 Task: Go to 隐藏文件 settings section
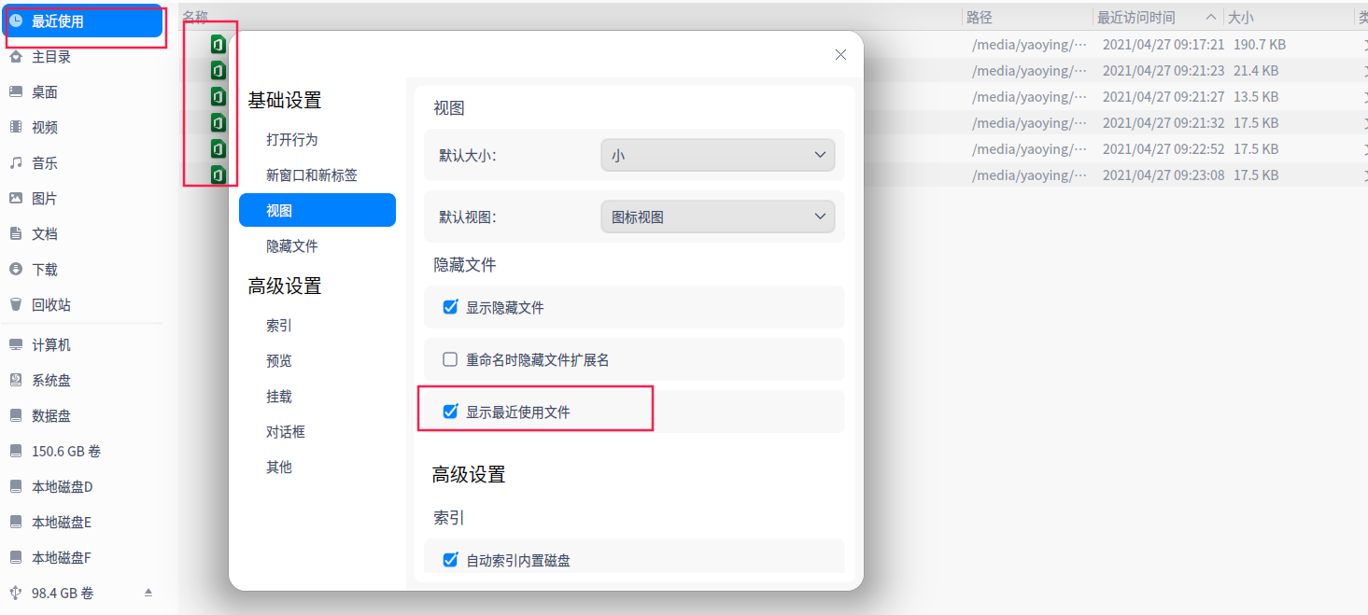[x=291, y=246]
